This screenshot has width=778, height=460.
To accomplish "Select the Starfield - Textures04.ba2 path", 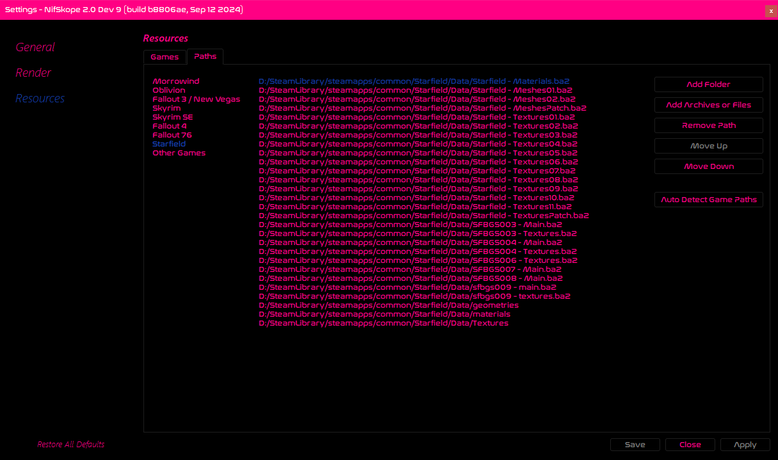I will [418, 144].
